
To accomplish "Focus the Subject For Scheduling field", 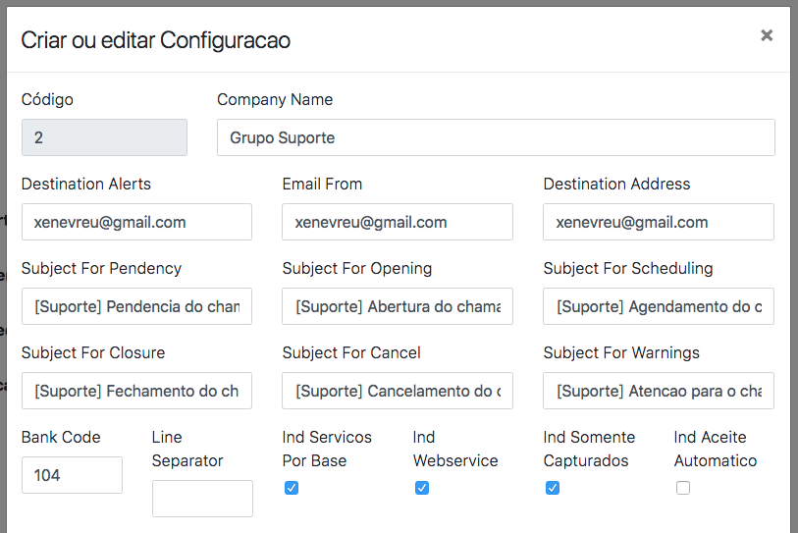I will (659, 306).
